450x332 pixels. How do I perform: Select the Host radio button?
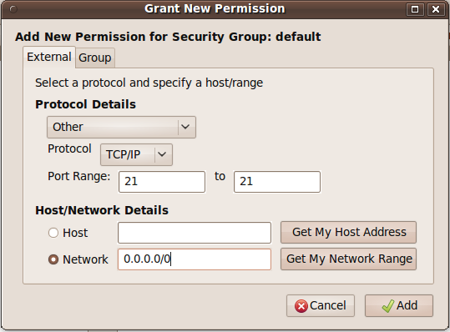(x=53, y=233)
